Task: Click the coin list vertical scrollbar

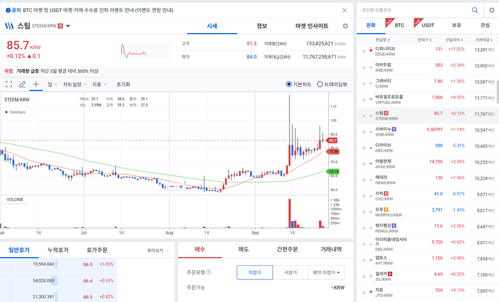Action: (x=497, y=92)
